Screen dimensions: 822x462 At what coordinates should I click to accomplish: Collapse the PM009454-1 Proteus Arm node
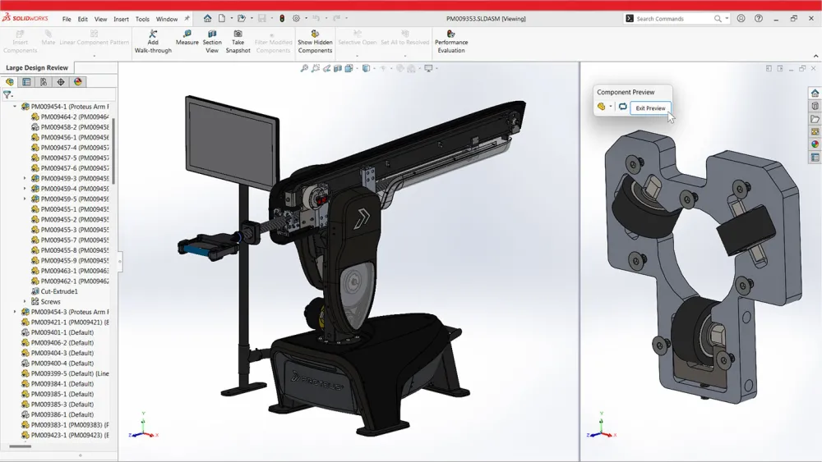15,106
